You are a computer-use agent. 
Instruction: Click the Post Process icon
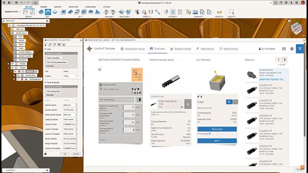173,12
